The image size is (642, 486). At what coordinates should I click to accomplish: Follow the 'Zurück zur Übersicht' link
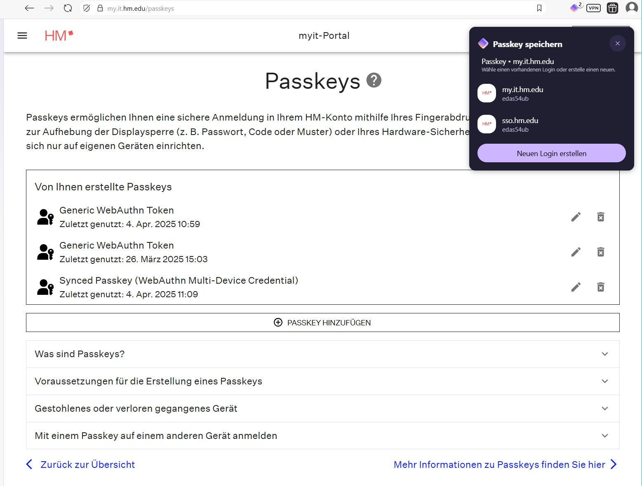87,465
